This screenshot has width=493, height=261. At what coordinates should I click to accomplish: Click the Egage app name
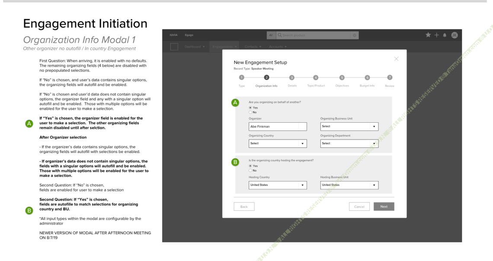(x=189, y=35)
